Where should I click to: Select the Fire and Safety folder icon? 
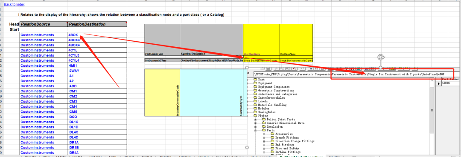[272, 148]
